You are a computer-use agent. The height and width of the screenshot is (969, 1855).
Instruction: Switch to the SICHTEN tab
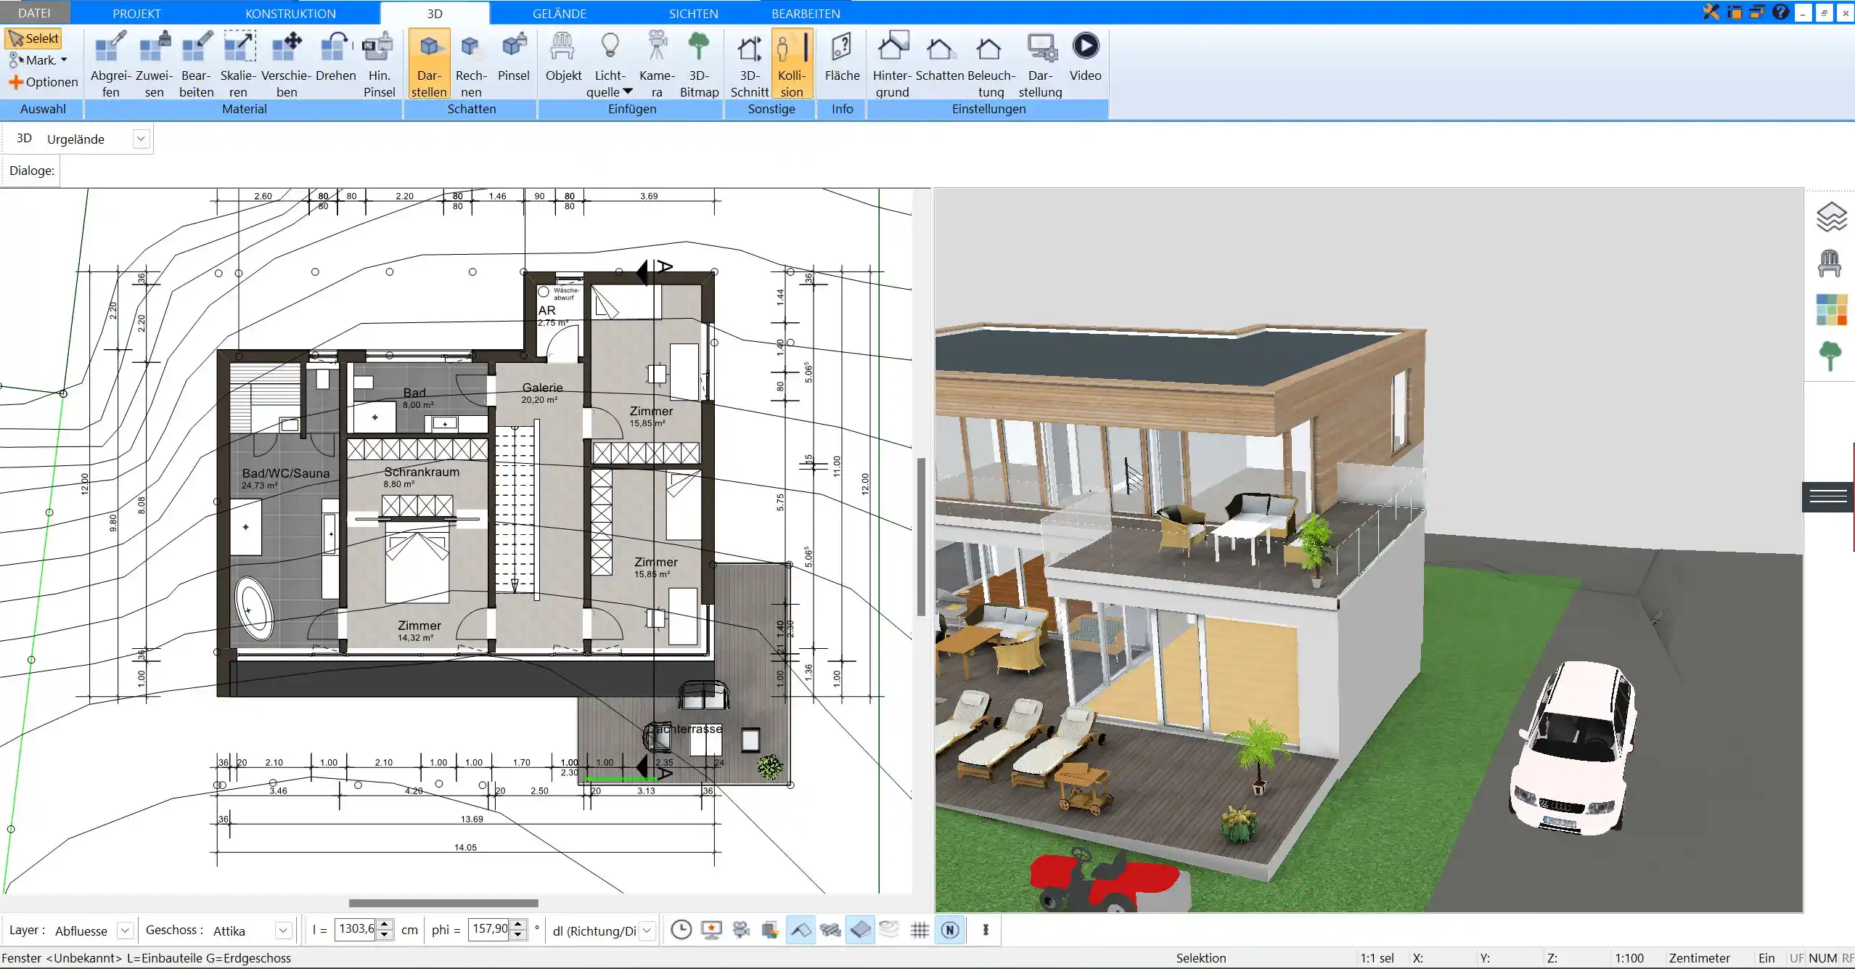pyautogui.click(x=693, y=13)
